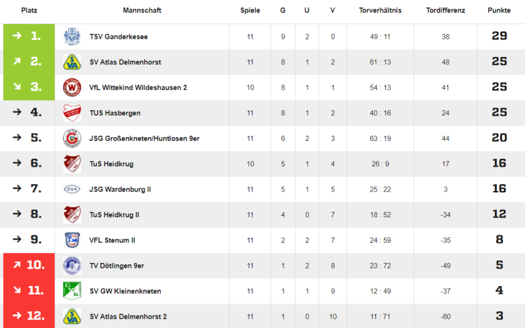Image resolution: width=525 pixels, height=328 pixels.
Task: Click the Torverhältnis column header
Action: click(x=380, y=10)
